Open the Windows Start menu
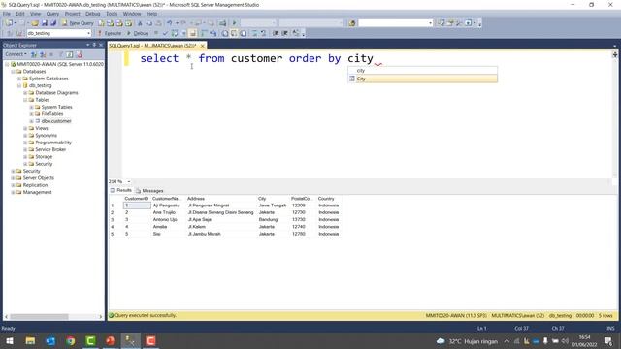The height and width of the screenshot is (349, 621). pyautogui.click(x=10, y=341)
